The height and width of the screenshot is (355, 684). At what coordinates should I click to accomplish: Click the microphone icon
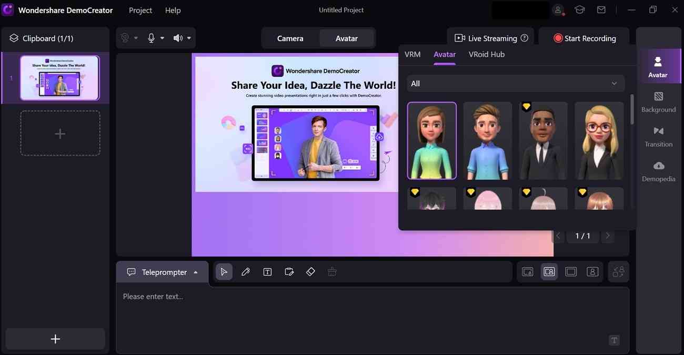point(151,38)
